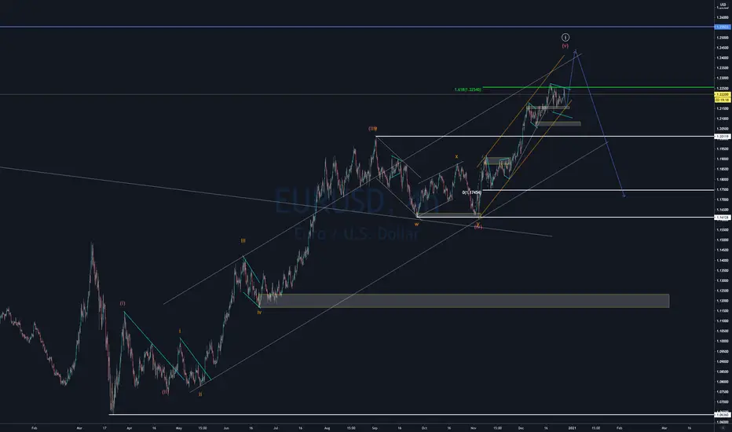This screenshot has width=732, height=432.
Task: Click the 1.618(1.22540) Fibonacci extension label
Action: coord(468,90)
